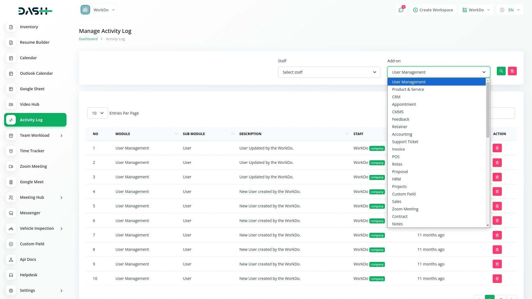Go to the Dashboard breadcrumb link
This screenshot has height=299, width=532.
point(88,39)
